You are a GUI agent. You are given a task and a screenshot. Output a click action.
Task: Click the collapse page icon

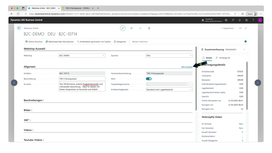[x=246, y=28]
